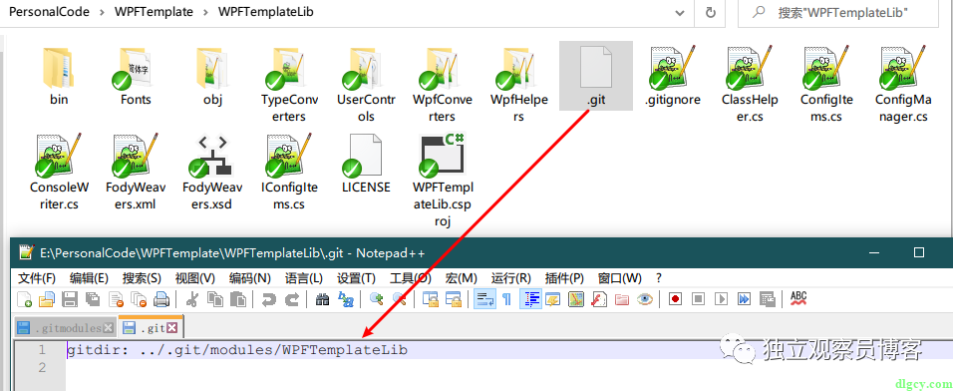Select the bin folder

pos(59,76)
